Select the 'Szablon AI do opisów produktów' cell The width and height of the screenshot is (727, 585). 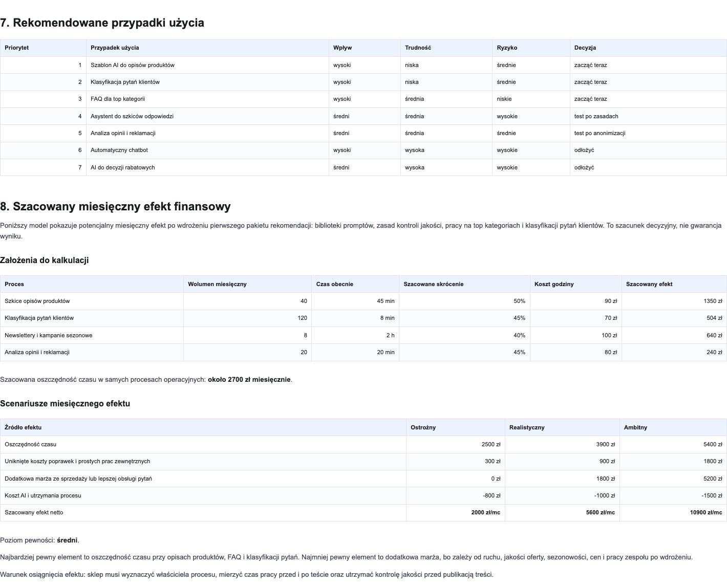207,65
